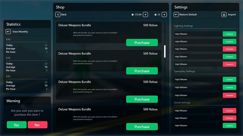Screen dimensions: 243x136
Task: Click the 25 currency value
Action: pyautogui.click(x=159, y=14)
